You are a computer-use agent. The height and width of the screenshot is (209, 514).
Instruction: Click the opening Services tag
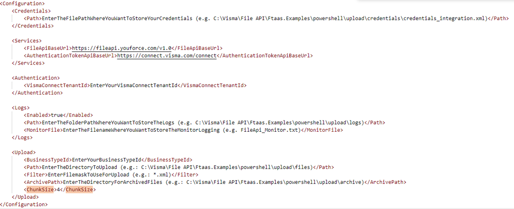[27, 41]
